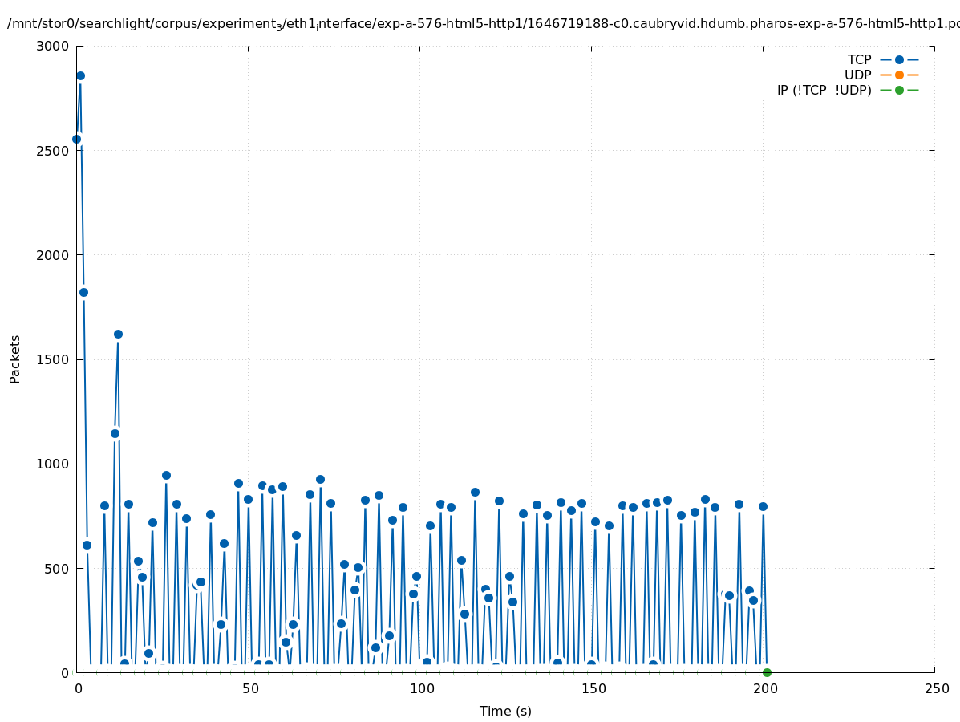Image resolution: width=960 pixels, height=722 pixels.
Task: Select the 100 tick label on time axis
Action: (x=420, y=688)
